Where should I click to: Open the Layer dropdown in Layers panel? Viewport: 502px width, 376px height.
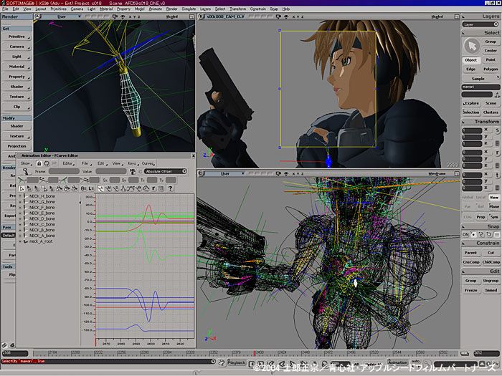(480, 24)
